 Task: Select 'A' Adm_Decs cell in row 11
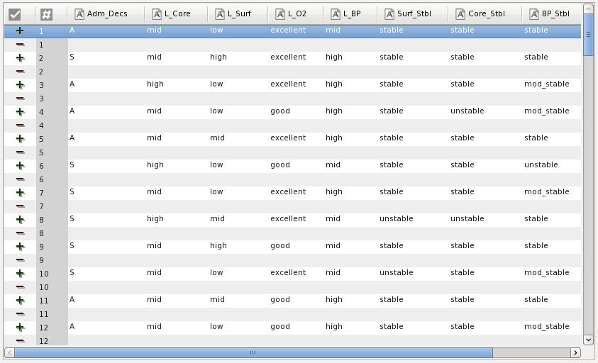coord(72,299)
